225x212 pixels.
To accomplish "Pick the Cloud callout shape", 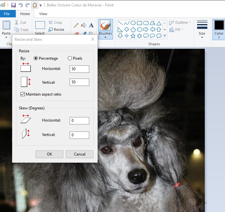I will click(x=159, y=36).
